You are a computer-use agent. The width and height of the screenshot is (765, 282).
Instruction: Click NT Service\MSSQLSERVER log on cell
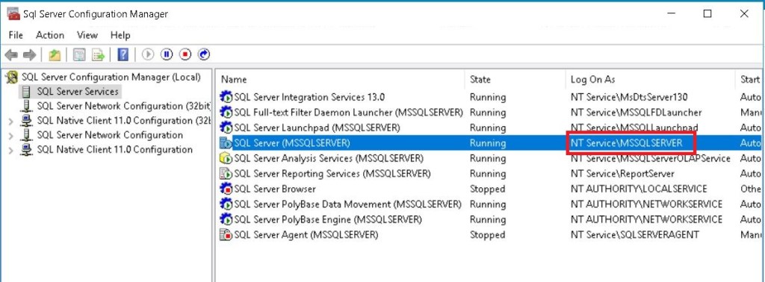coord(626,143)
